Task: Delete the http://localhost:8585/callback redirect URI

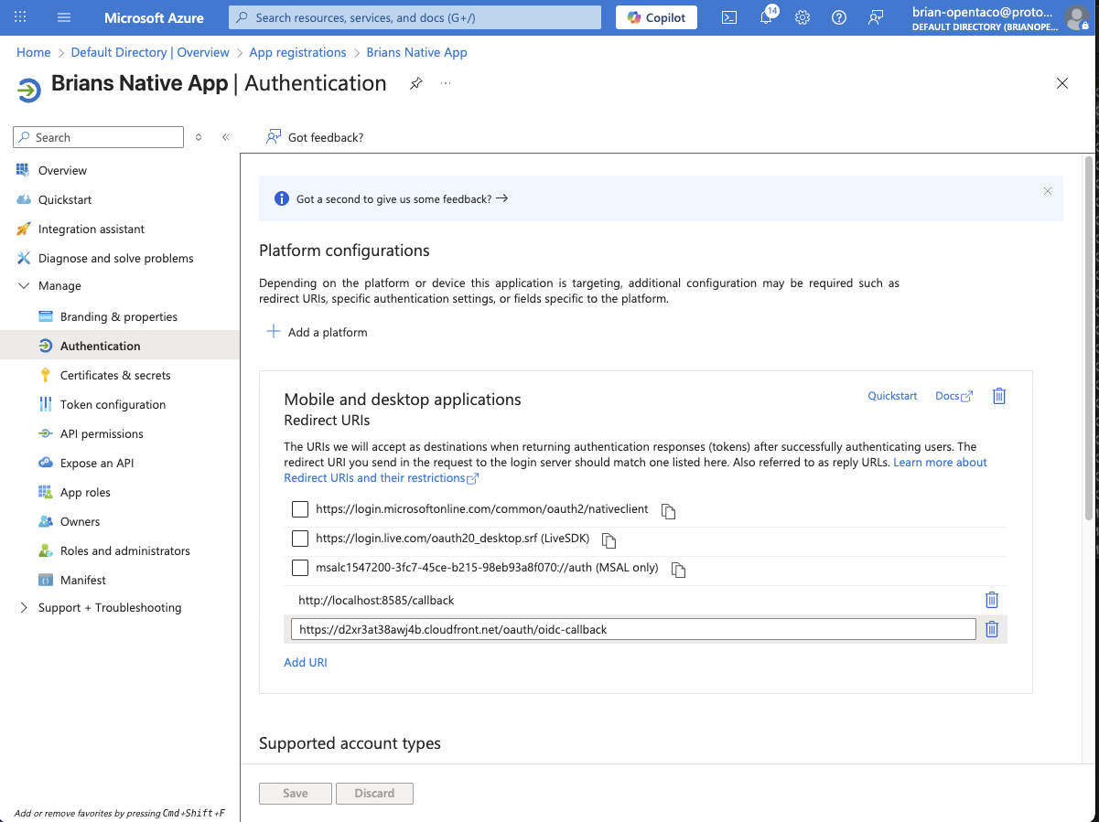Action: [x=991, y=600]
